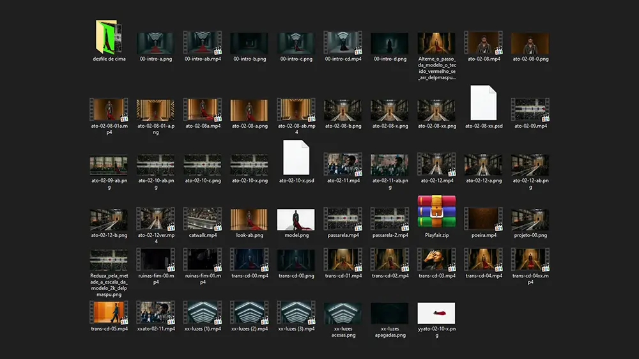This screenshot has height=359, width=639.
Task: Click the xx-luzes apagadas.png thumbnail
Action: point(389,313)
